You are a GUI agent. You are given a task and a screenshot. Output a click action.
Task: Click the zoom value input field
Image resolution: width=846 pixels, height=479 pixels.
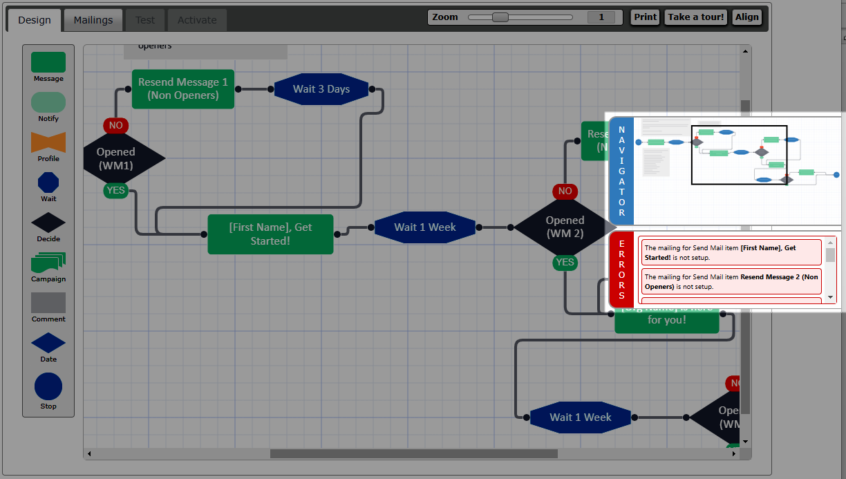click(601, 17)
